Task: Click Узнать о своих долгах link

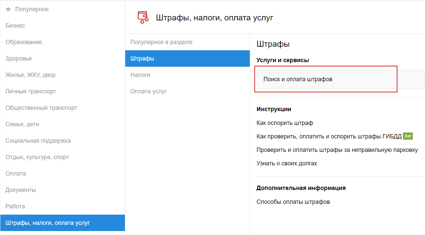Action: (287, 163)
